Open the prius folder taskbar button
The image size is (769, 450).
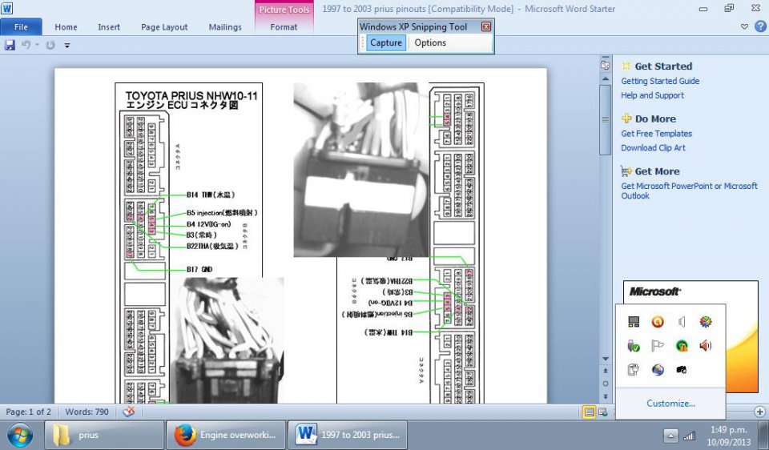click(x=104, y=435)
